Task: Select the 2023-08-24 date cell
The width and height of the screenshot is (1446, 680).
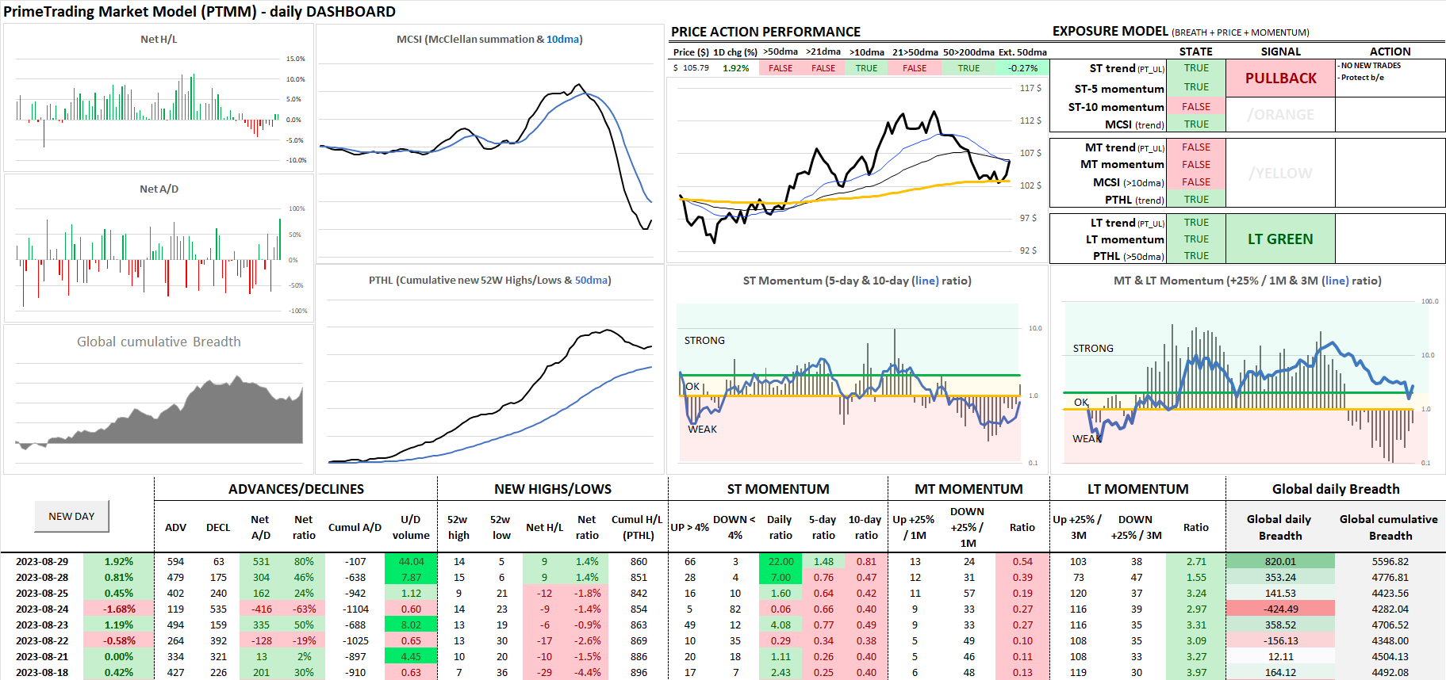Action: (x=42, y=609)
